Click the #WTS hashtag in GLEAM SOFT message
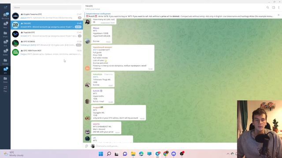This screenshot has height=158, width=282. pyautogui.click(x=96, y=50)
